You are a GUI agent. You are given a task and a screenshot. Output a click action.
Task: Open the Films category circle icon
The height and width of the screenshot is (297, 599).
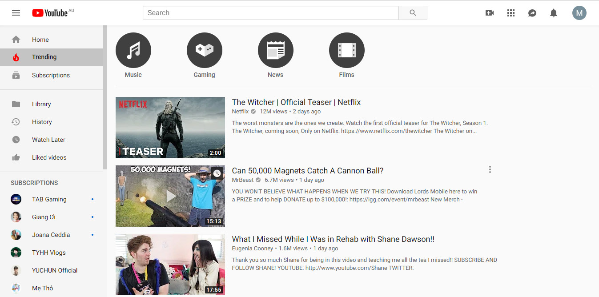347,50
